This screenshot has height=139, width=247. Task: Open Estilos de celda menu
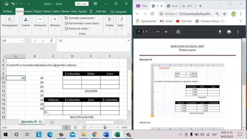click(77, 29)
